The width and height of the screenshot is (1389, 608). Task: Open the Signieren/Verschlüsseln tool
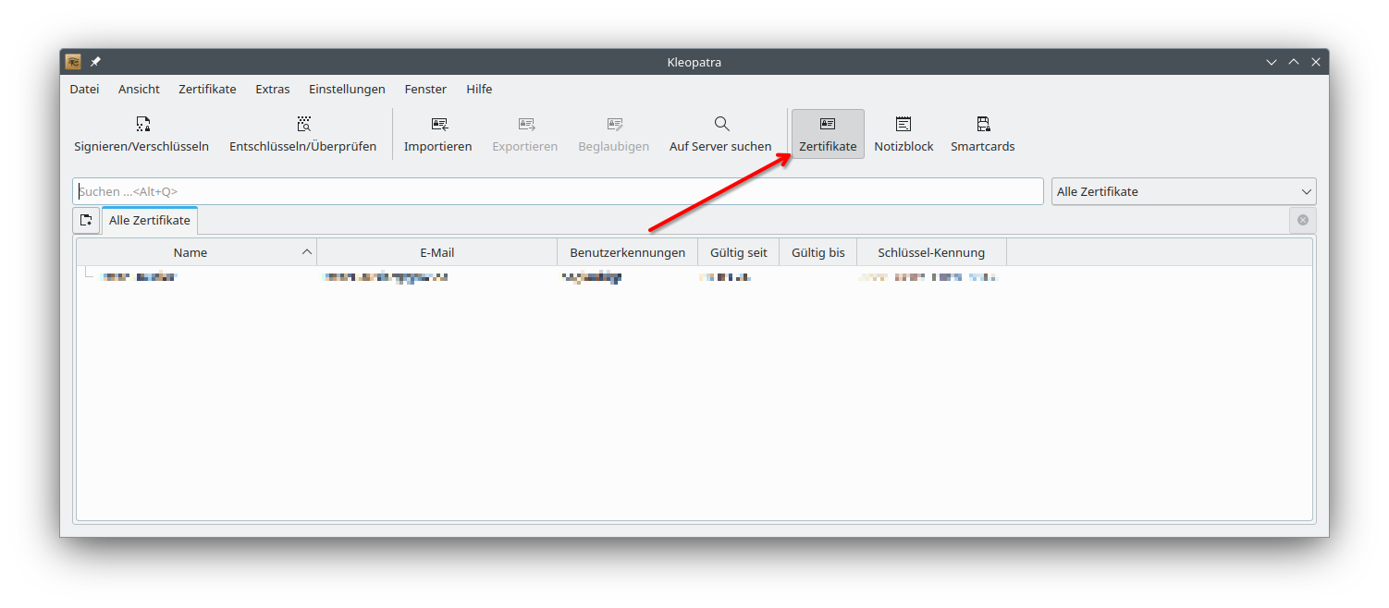(141, 134)
